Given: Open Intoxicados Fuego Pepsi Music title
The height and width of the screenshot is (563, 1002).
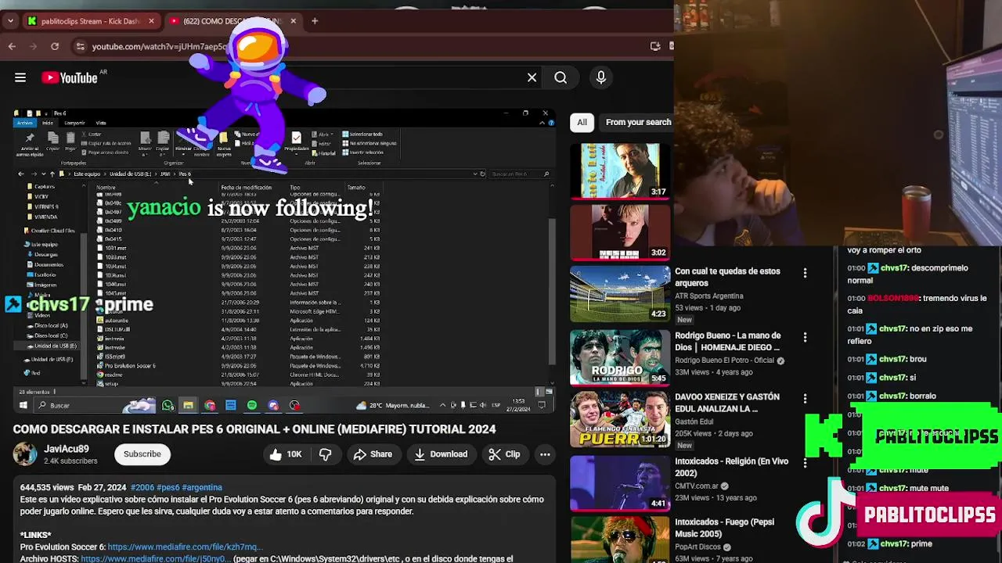Looking at the screenshot, I should 724,528.
